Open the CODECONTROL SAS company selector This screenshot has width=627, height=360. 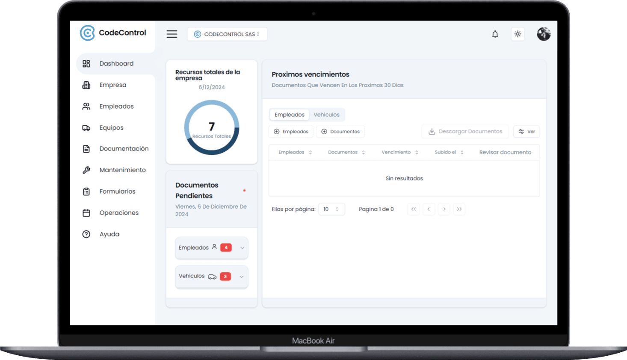coord(227,34)
